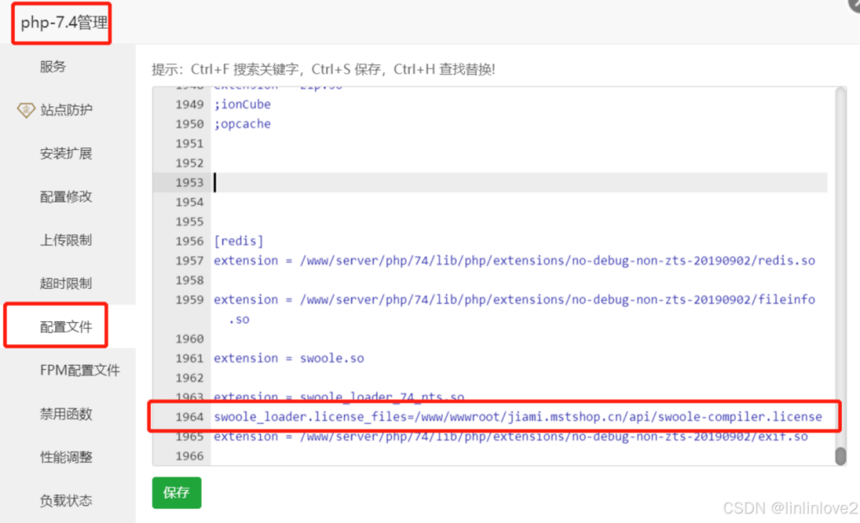860x523 pixels.
Task: Click the redis.so extension line
Action: pos(514,261)
